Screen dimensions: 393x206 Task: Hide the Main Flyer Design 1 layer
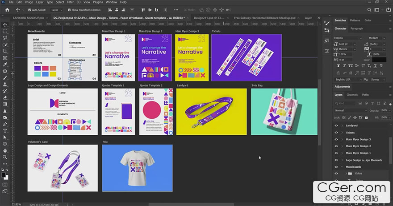[336, 153]
